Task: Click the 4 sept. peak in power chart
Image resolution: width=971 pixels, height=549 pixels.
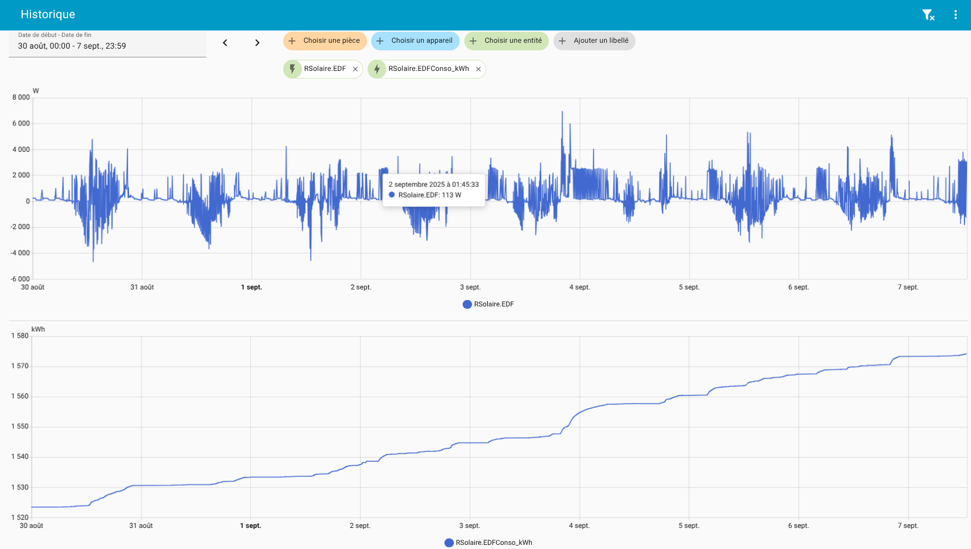Action: click(x=562, y=112)
